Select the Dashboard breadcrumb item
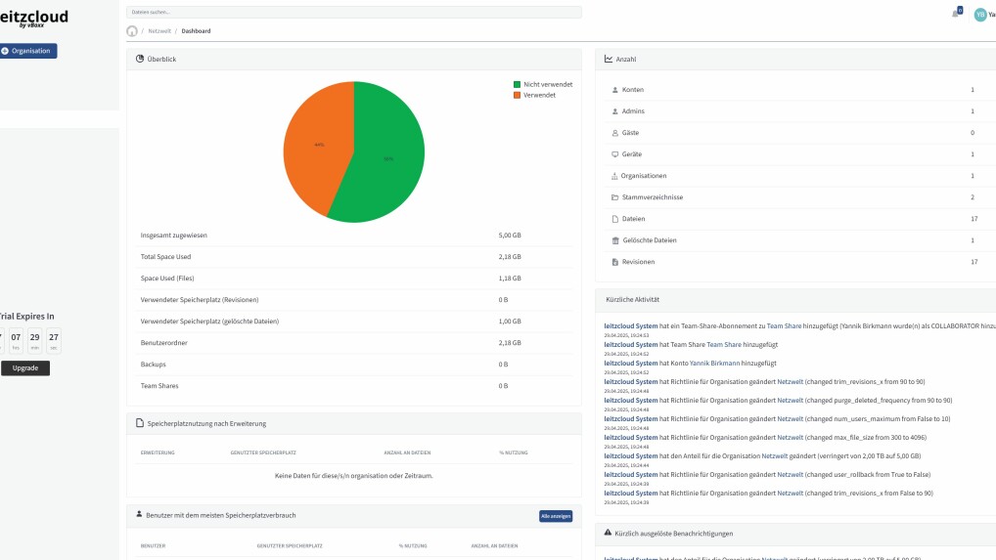The height and width of the screenshot is (560, 996). coord(196,31)
